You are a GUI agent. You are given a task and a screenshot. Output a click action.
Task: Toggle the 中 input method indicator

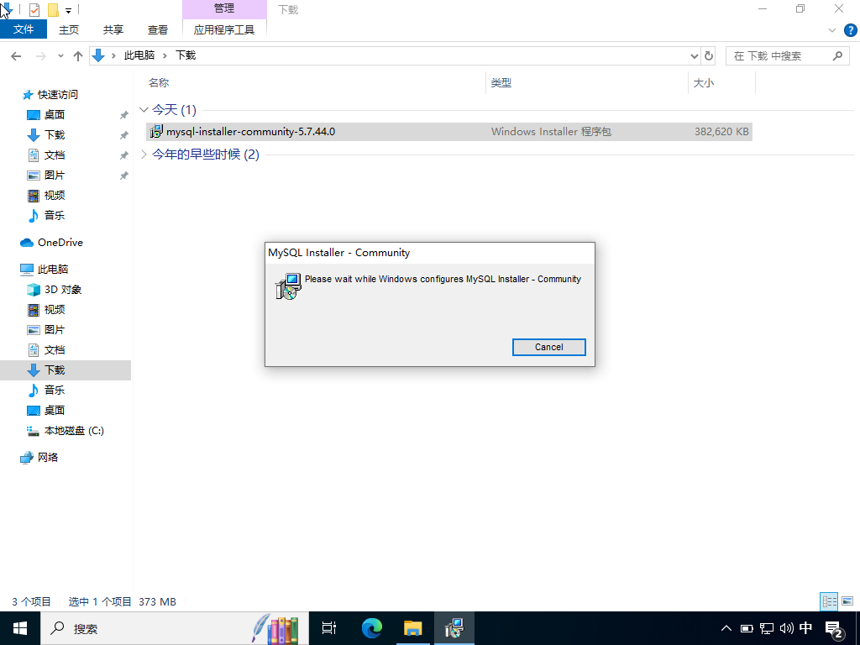pos(805,628)
